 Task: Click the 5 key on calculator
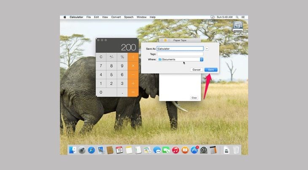point(111,75)
